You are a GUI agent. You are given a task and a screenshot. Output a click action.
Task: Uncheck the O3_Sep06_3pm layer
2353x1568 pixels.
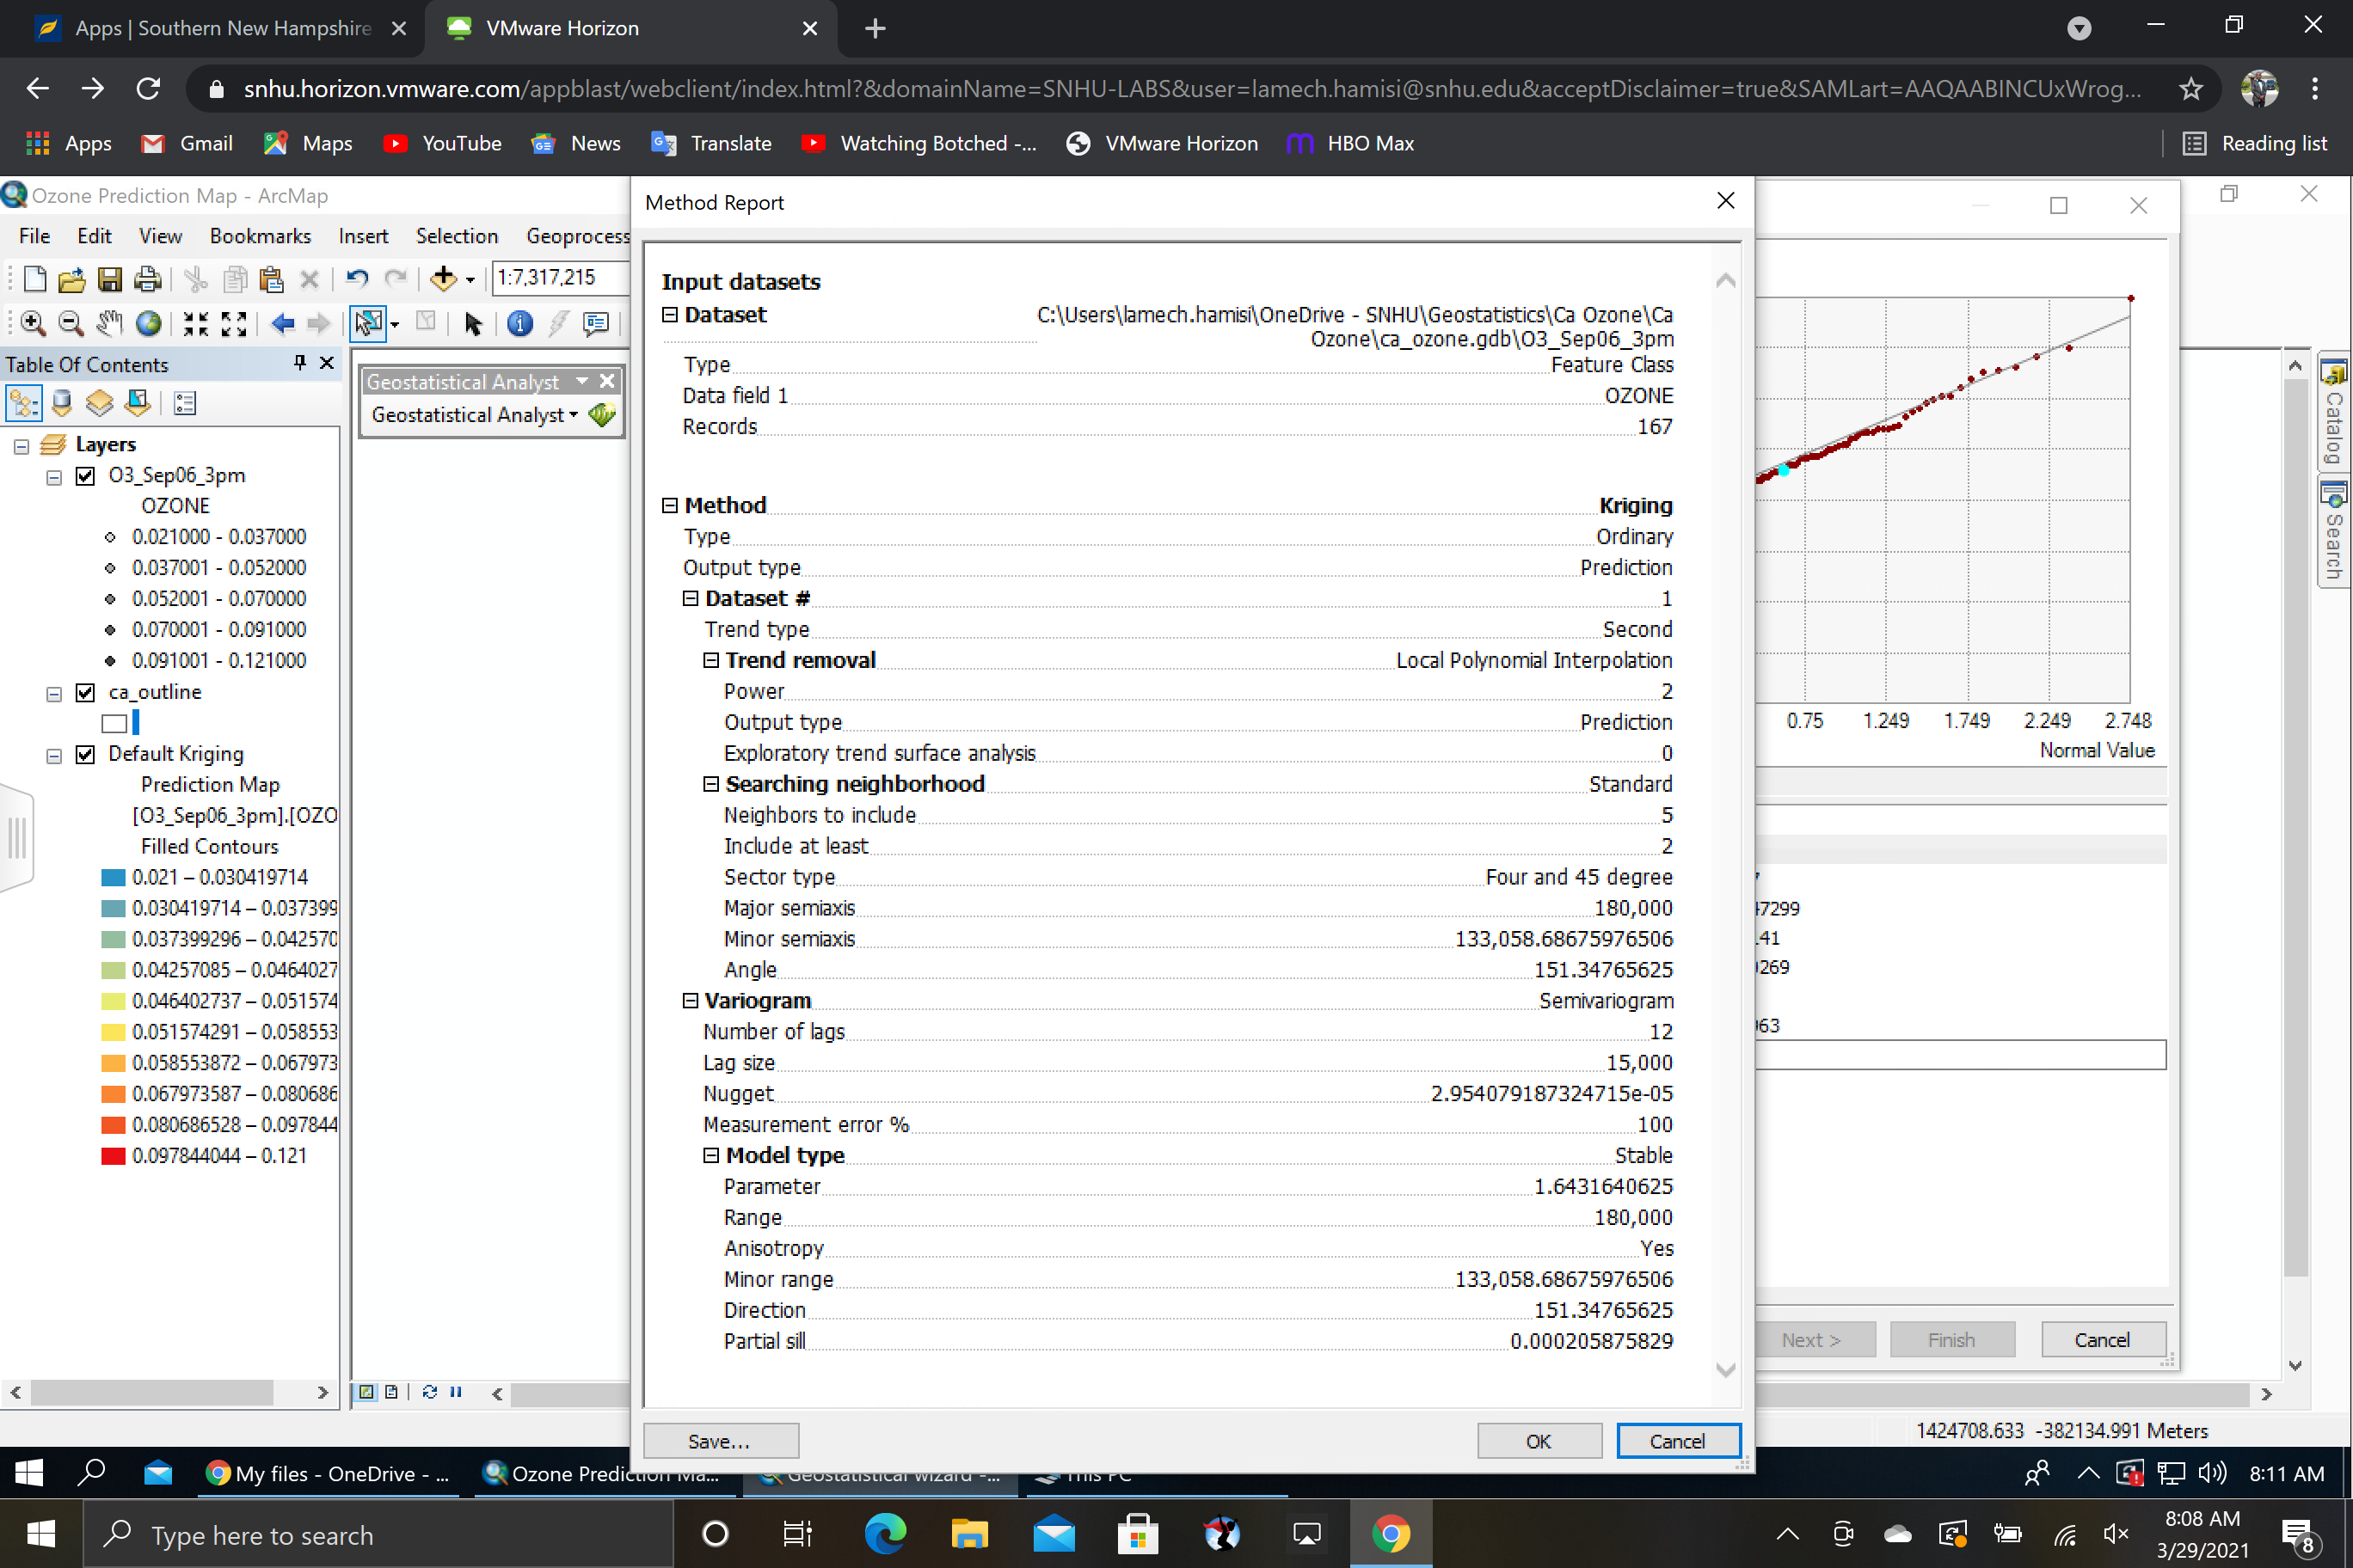coord(86,476)
